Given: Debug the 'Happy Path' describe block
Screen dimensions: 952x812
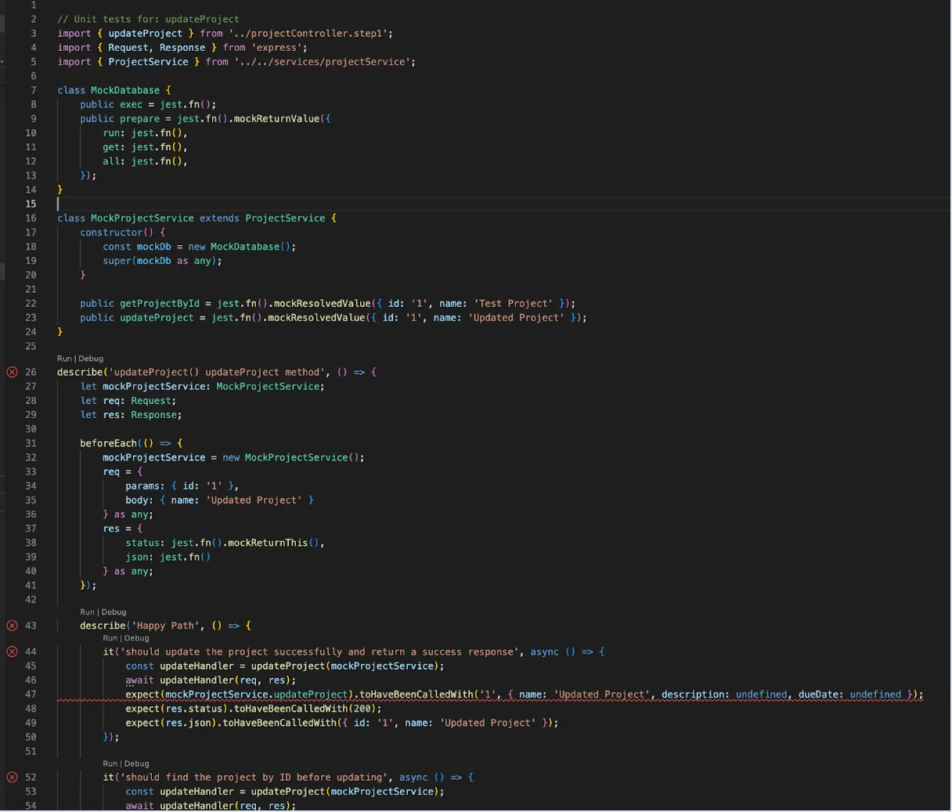Looking at the screenshot, I should click(114, 612).
